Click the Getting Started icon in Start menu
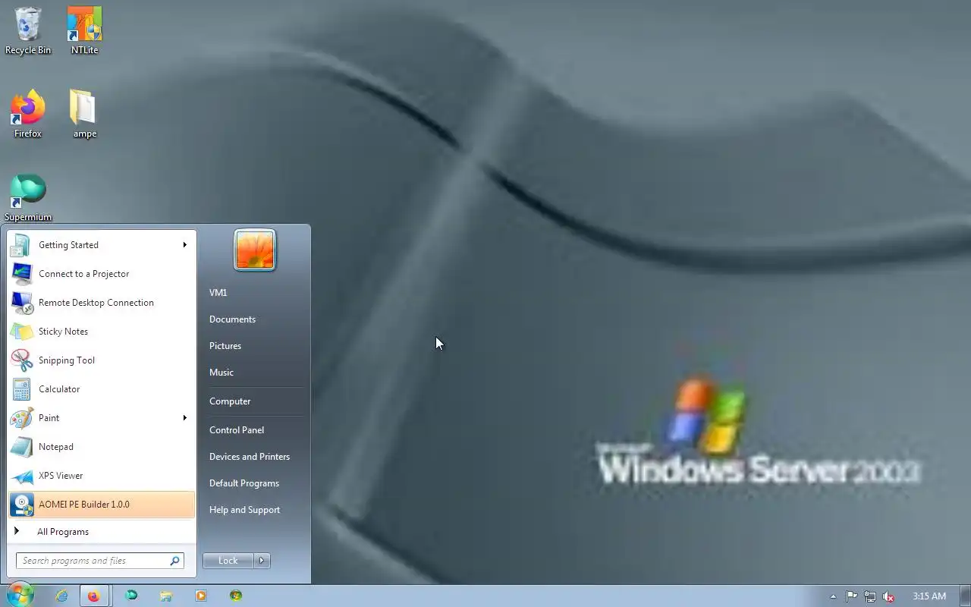The width and height of the screenshot is (971, 607). (x=21, y=245)
